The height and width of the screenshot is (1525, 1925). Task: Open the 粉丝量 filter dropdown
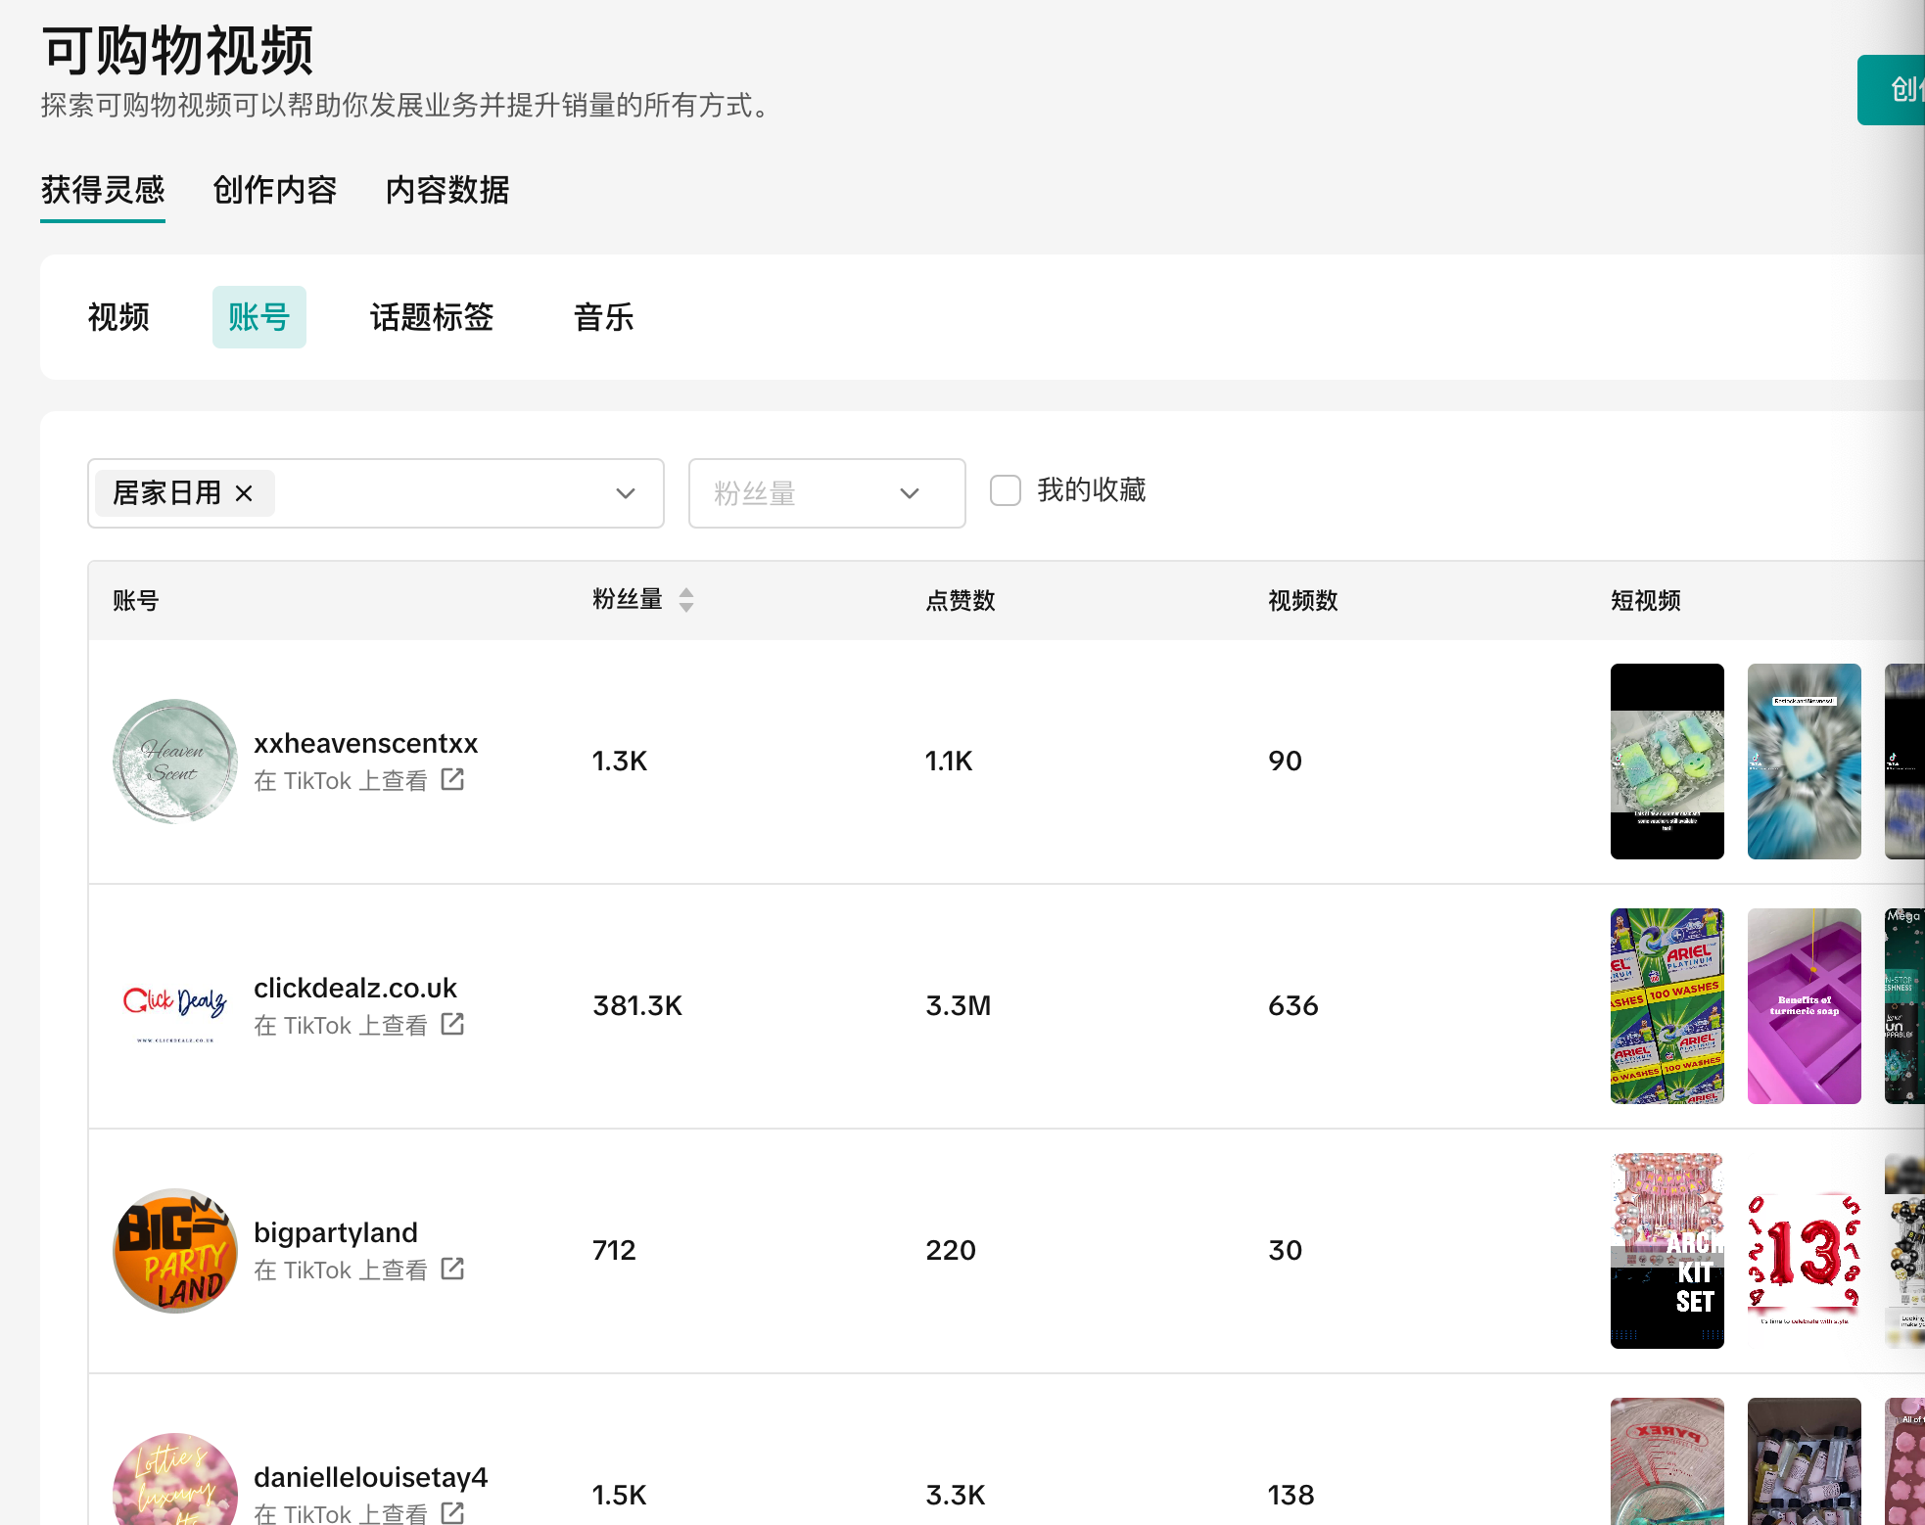point(826,493)
